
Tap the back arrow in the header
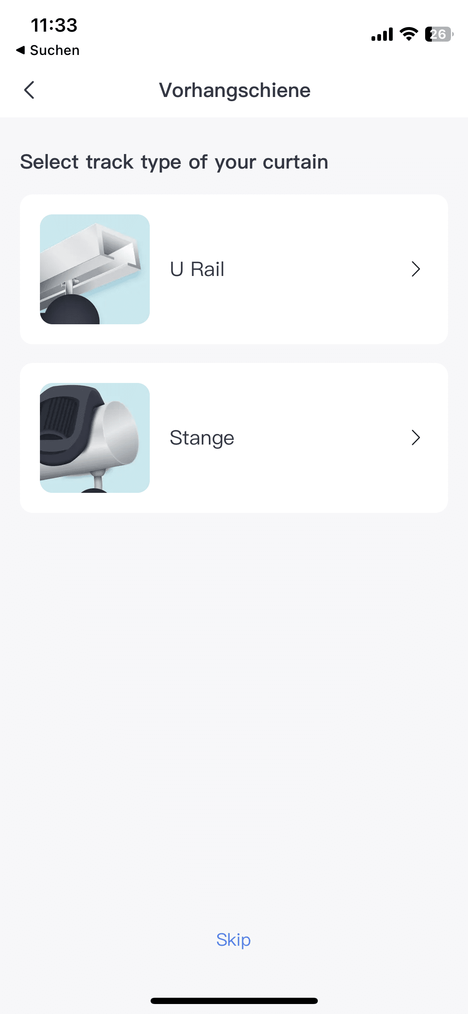tap(29, 90)
